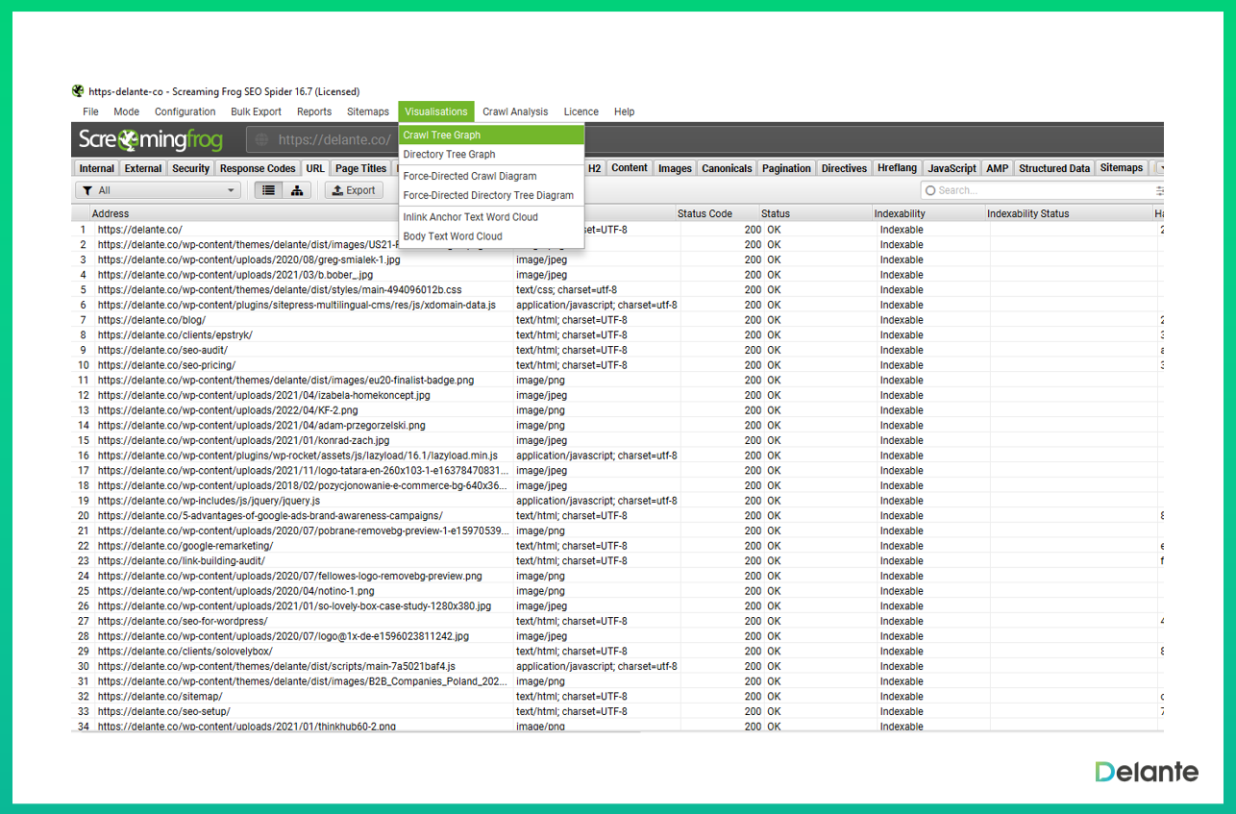Image resolution: width=1236 pixels, height=814 pixels.
Task: Switch to the Structured Data tab
Action: click(1054, 168)
